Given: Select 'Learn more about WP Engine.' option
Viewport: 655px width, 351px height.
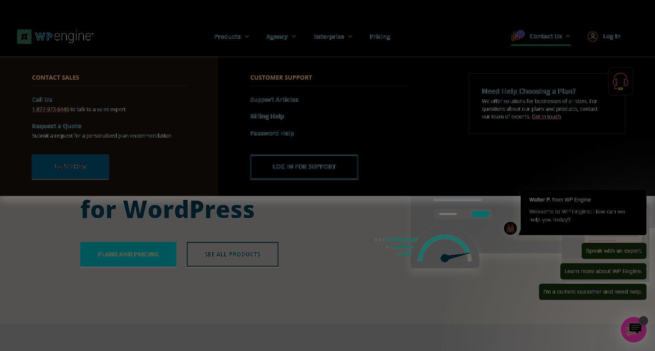Looking at the screenshot, I should (x=603, y=271).
